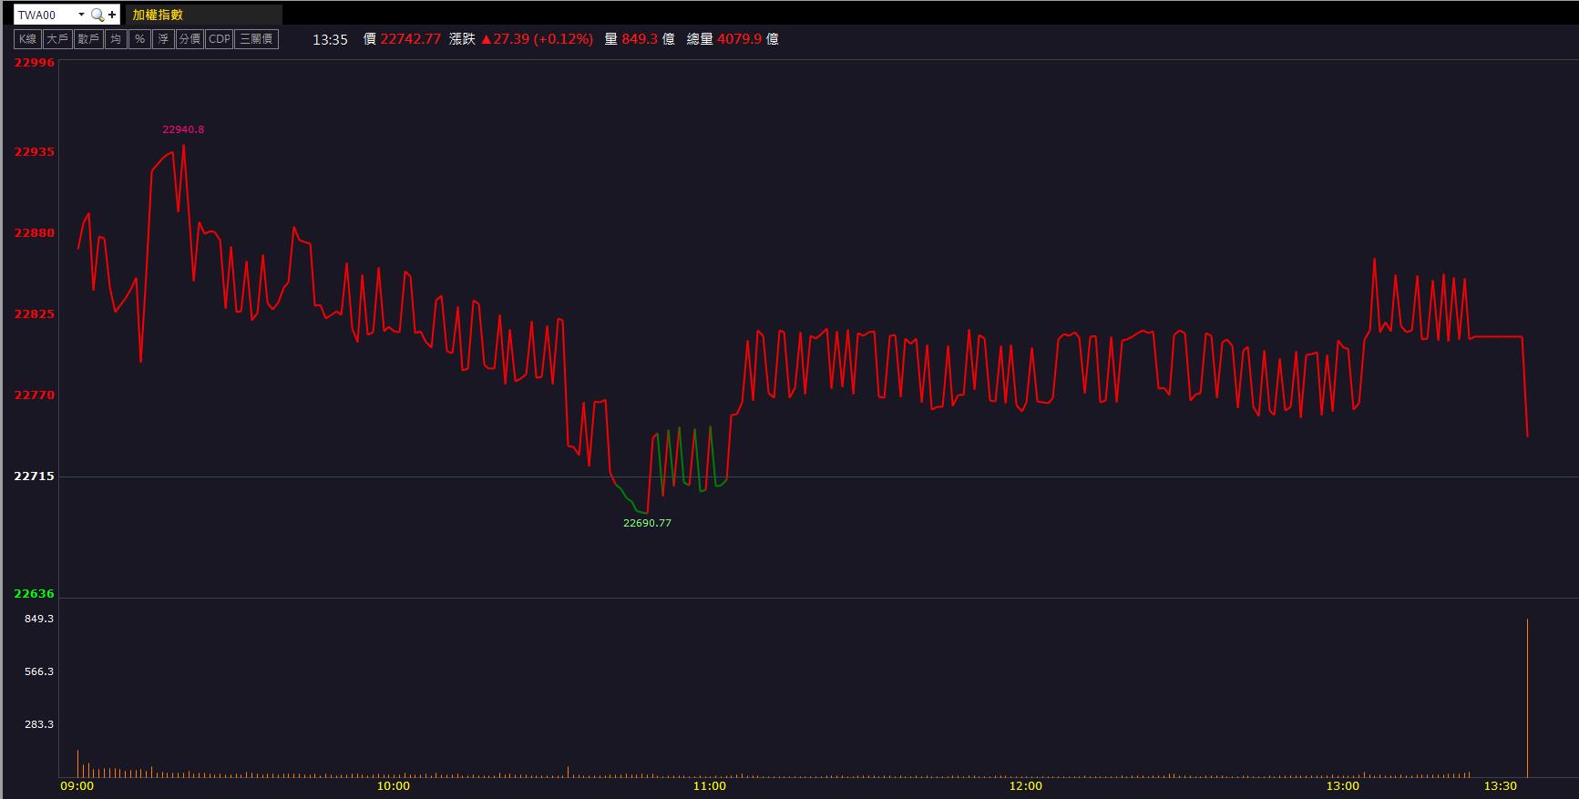Click the total volume value 4079.9
The height and width of the screenshot is (799, 1579).
739,39
